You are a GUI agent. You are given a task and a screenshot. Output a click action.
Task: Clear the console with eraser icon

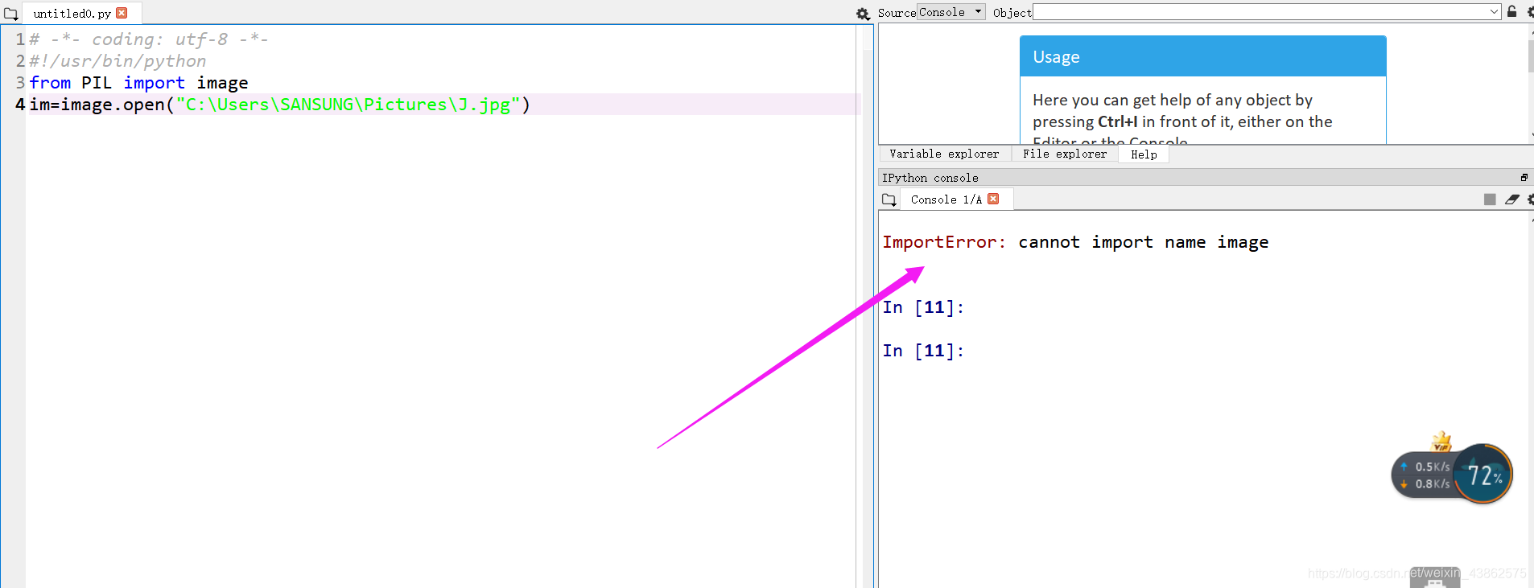(1512, 199)
